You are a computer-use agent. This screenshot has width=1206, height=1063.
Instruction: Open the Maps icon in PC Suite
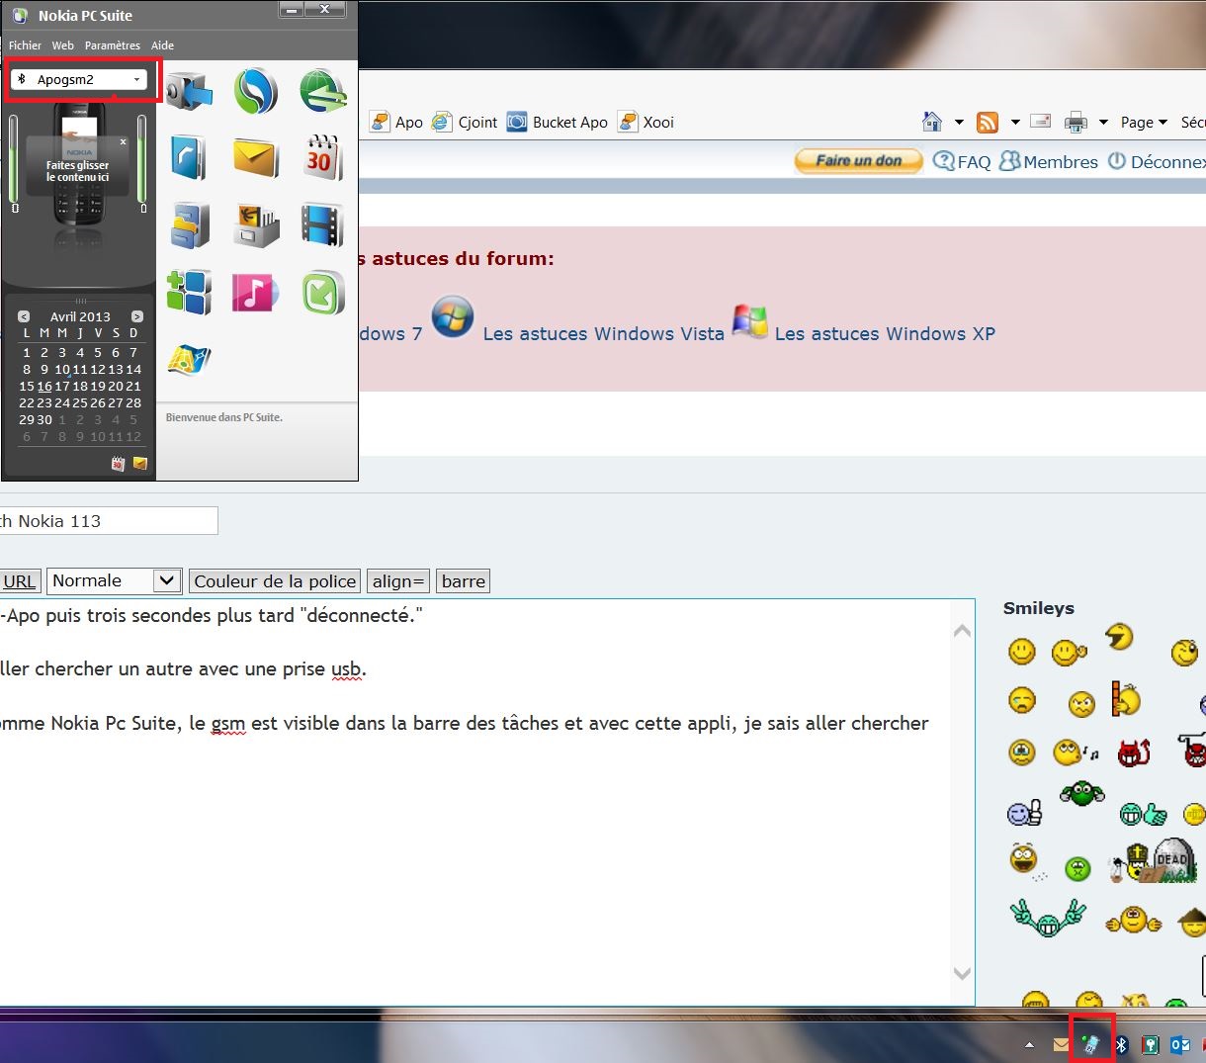pyautogui.click(x=189, y=360)
